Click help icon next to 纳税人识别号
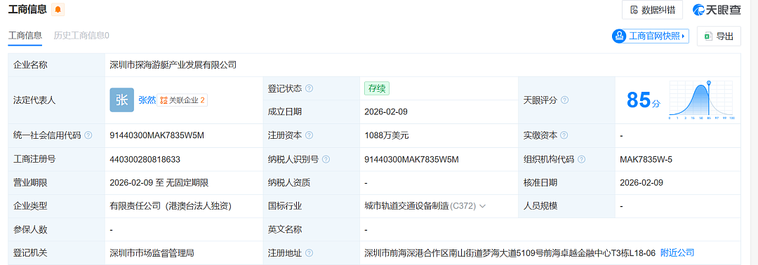 click(326, 159)
